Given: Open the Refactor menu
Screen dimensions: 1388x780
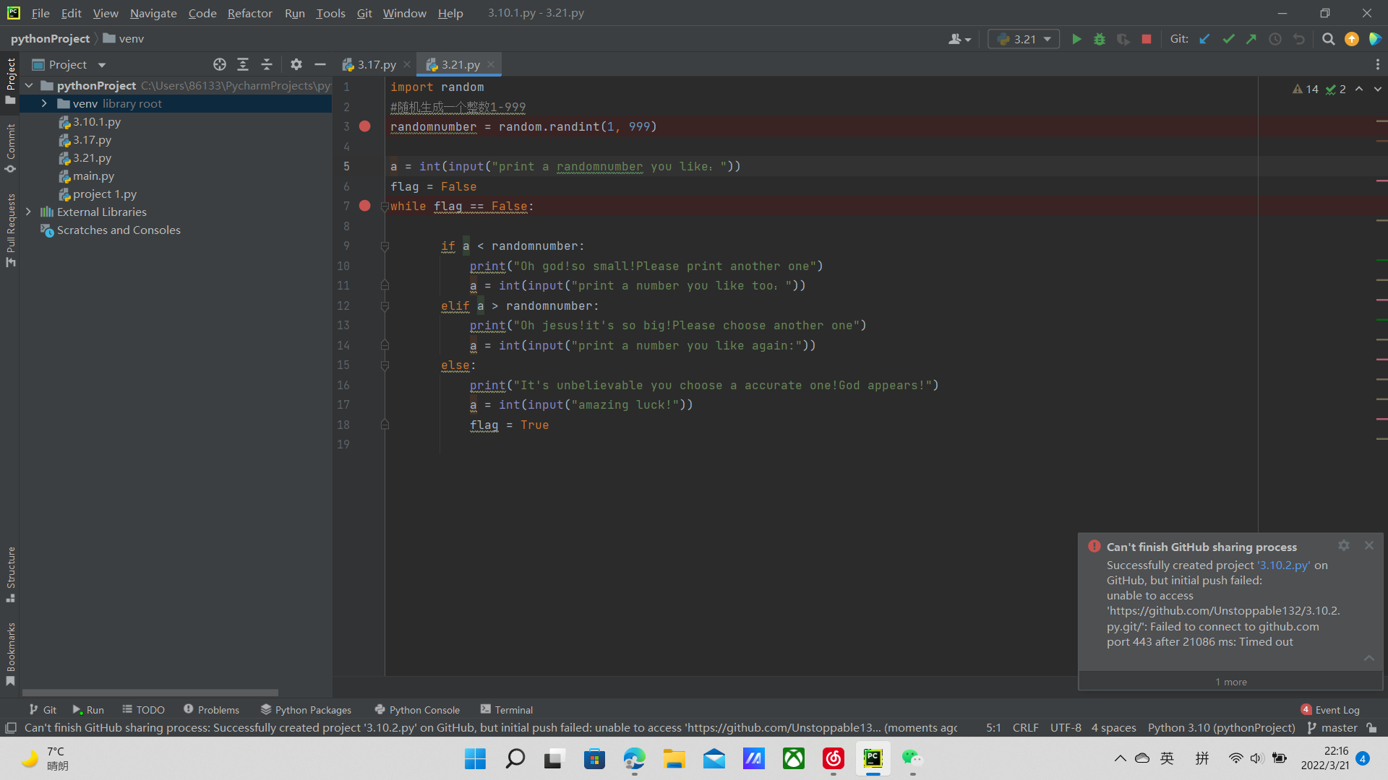Looking at the screenshot, I should [x=249, y=13].
